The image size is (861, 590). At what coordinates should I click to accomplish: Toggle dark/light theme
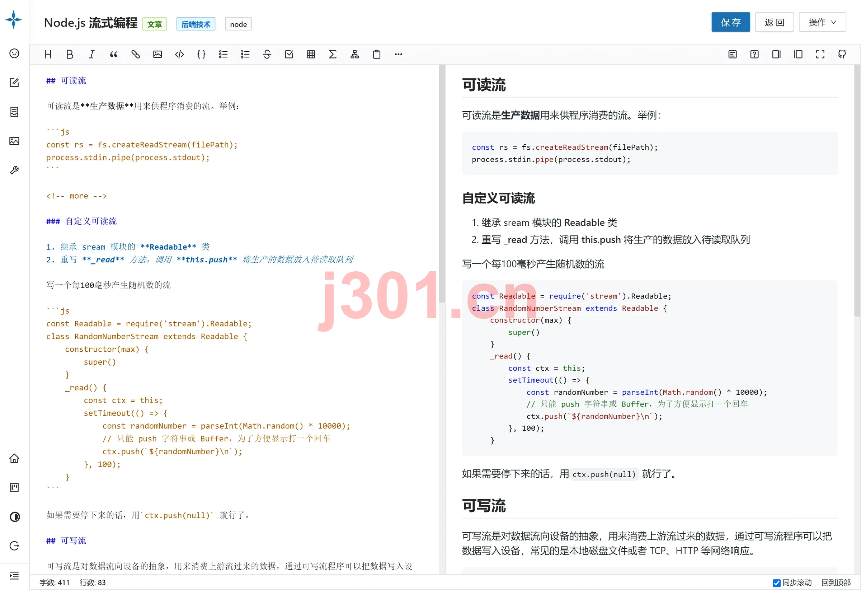[x=14, y=517]
